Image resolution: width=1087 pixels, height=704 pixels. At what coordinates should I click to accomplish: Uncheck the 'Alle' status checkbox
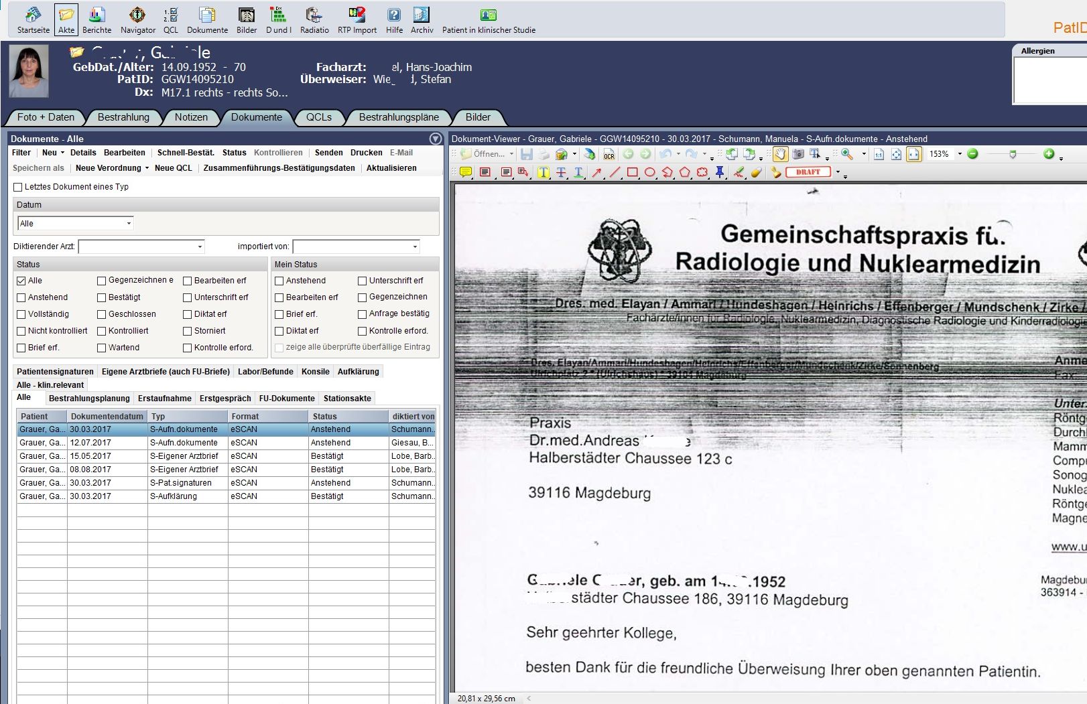21,281
